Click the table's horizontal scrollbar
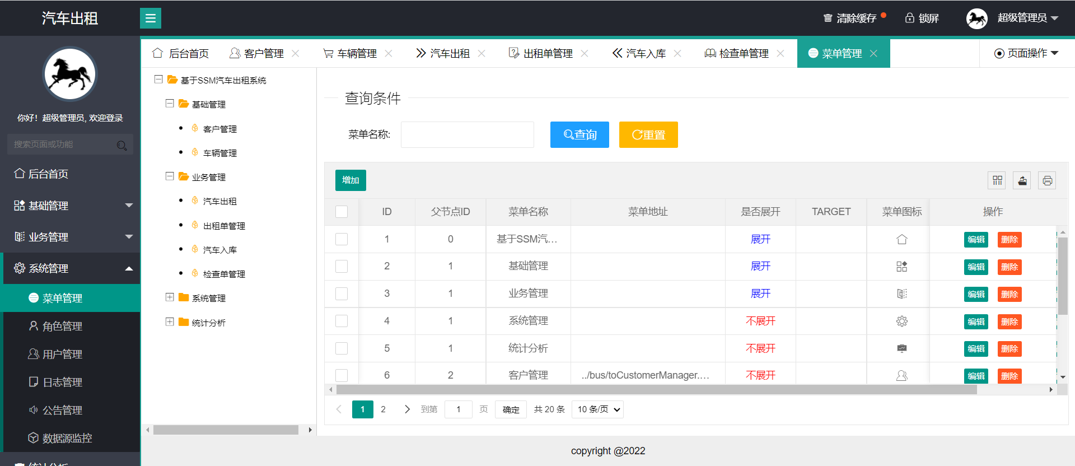Screen dimensions: 1075x466 click(656, 390)
